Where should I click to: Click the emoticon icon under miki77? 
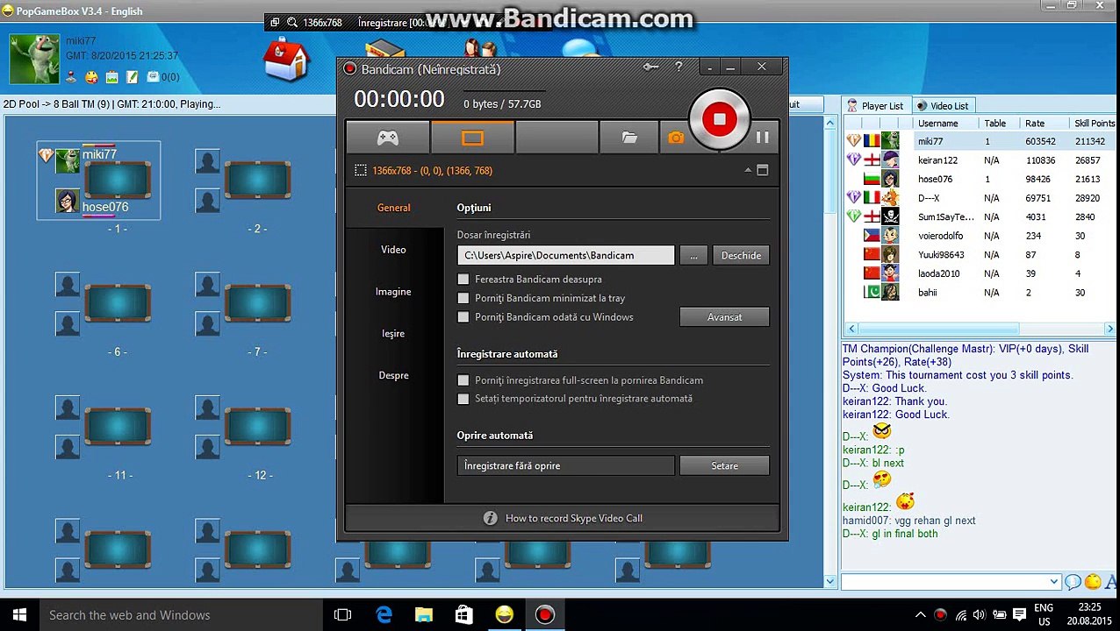click(x=91, y=78)
